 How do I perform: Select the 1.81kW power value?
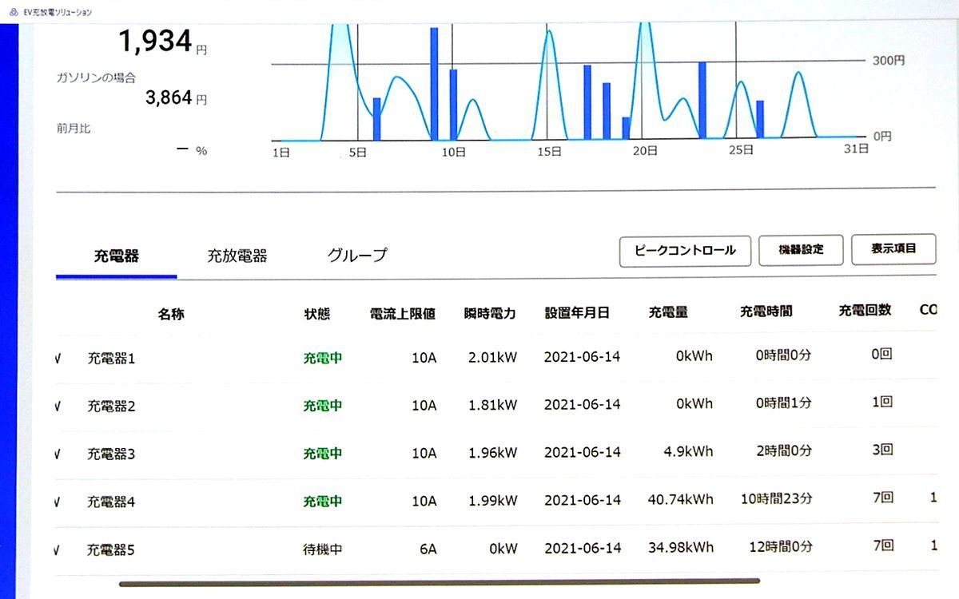pos(493,405)
